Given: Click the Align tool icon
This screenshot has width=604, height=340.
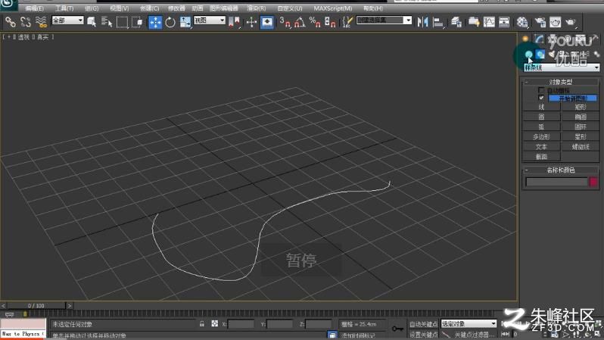Looking at the screenshot, I should (438, 22).
